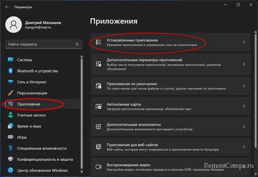Open the Система section
The image size is (258, 177).
point(43,60)
